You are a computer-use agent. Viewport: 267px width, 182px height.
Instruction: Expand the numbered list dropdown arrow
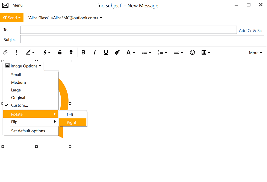tap(166, 53)
